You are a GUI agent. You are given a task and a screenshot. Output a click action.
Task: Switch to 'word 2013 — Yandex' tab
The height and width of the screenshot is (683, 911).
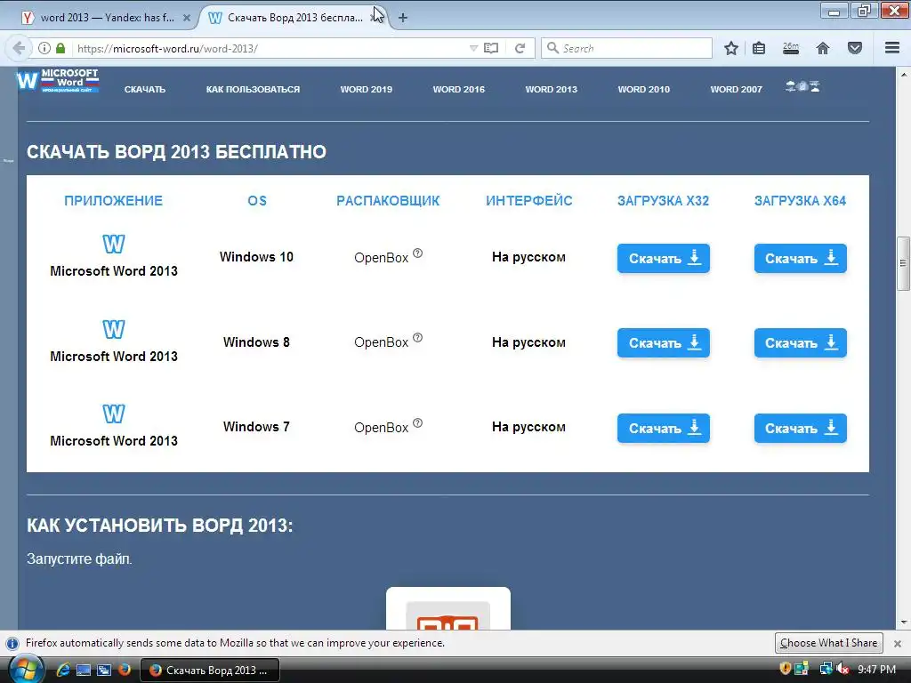coord(106,18)
